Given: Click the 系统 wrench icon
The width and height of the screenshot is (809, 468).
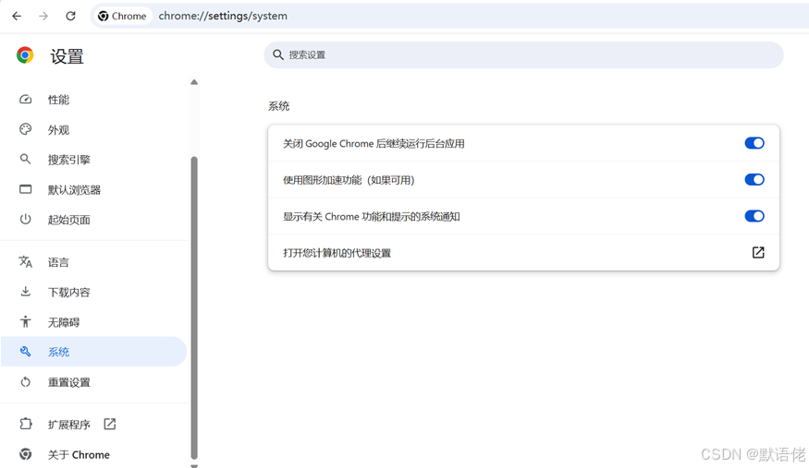Looking at the screenshot, I should tap(25, 352).
